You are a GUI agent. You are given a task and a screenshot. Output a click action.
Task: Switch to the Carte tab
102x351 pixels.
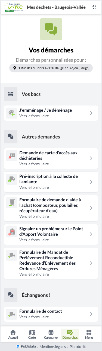(x=32, y=334)
